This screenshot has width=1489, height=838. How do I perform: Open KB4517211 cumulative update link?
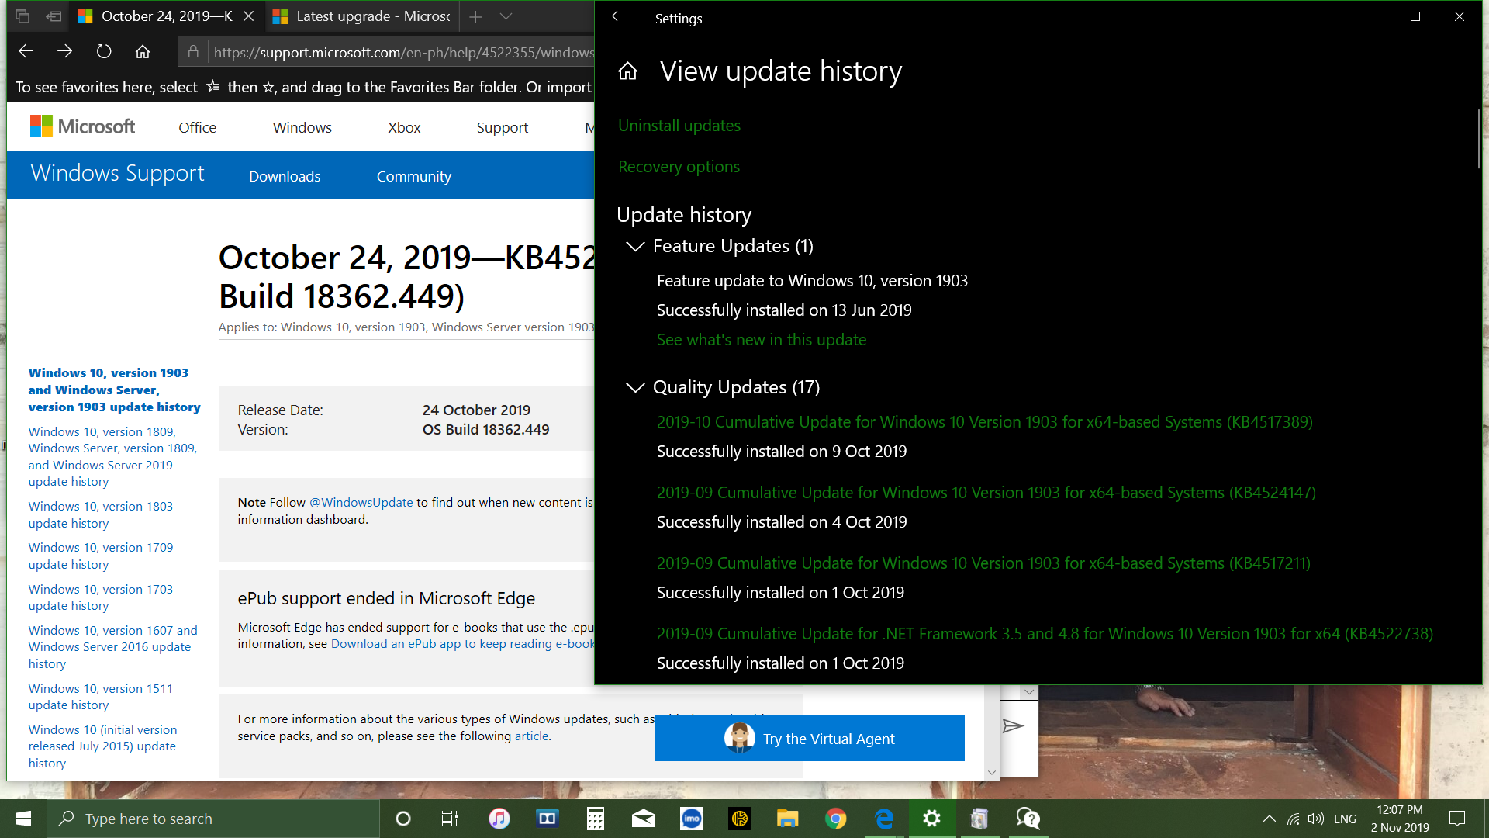(x=983, y=563)
